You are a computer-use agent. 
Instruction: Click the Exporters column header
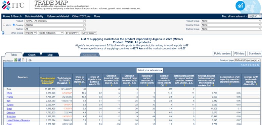click(23, 77)
